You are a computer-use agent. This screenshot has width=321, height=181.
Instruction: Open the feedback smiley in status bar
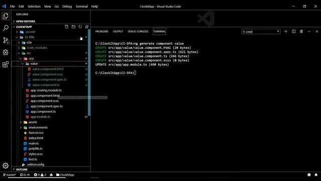tap(309, 175)
